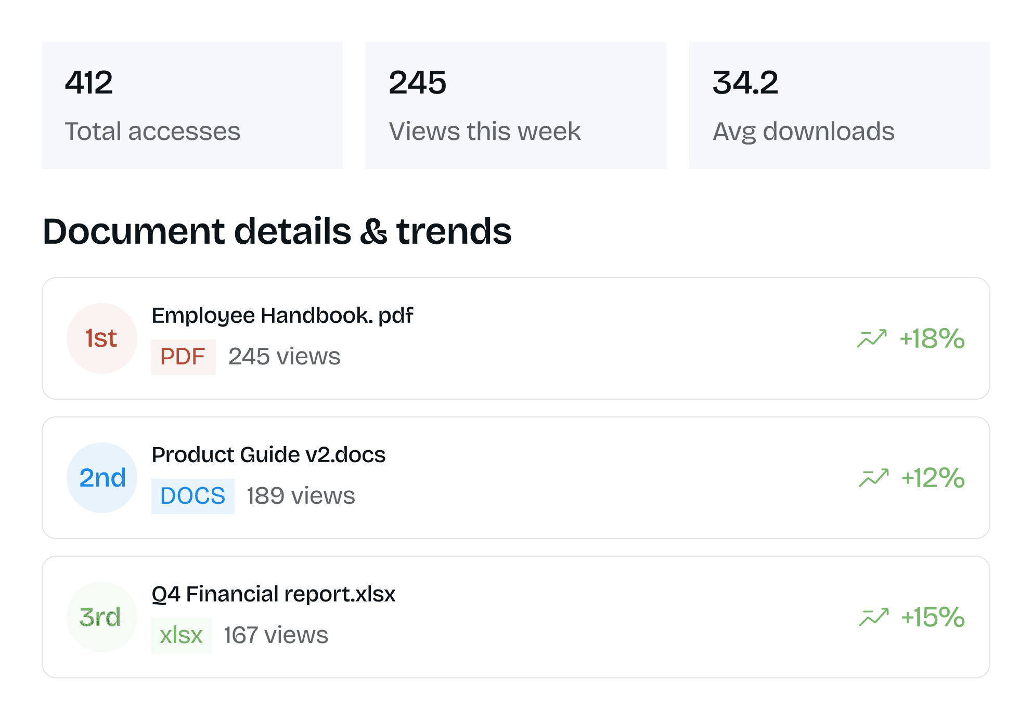Click the trend arrow icon beside +18%
This screenshot has width=1032, height=707.
point(872,338)
